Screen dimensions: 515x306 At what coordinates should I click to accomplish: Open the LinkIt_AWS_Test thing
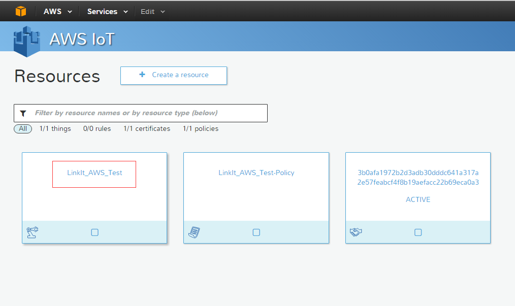click(94, 173)
